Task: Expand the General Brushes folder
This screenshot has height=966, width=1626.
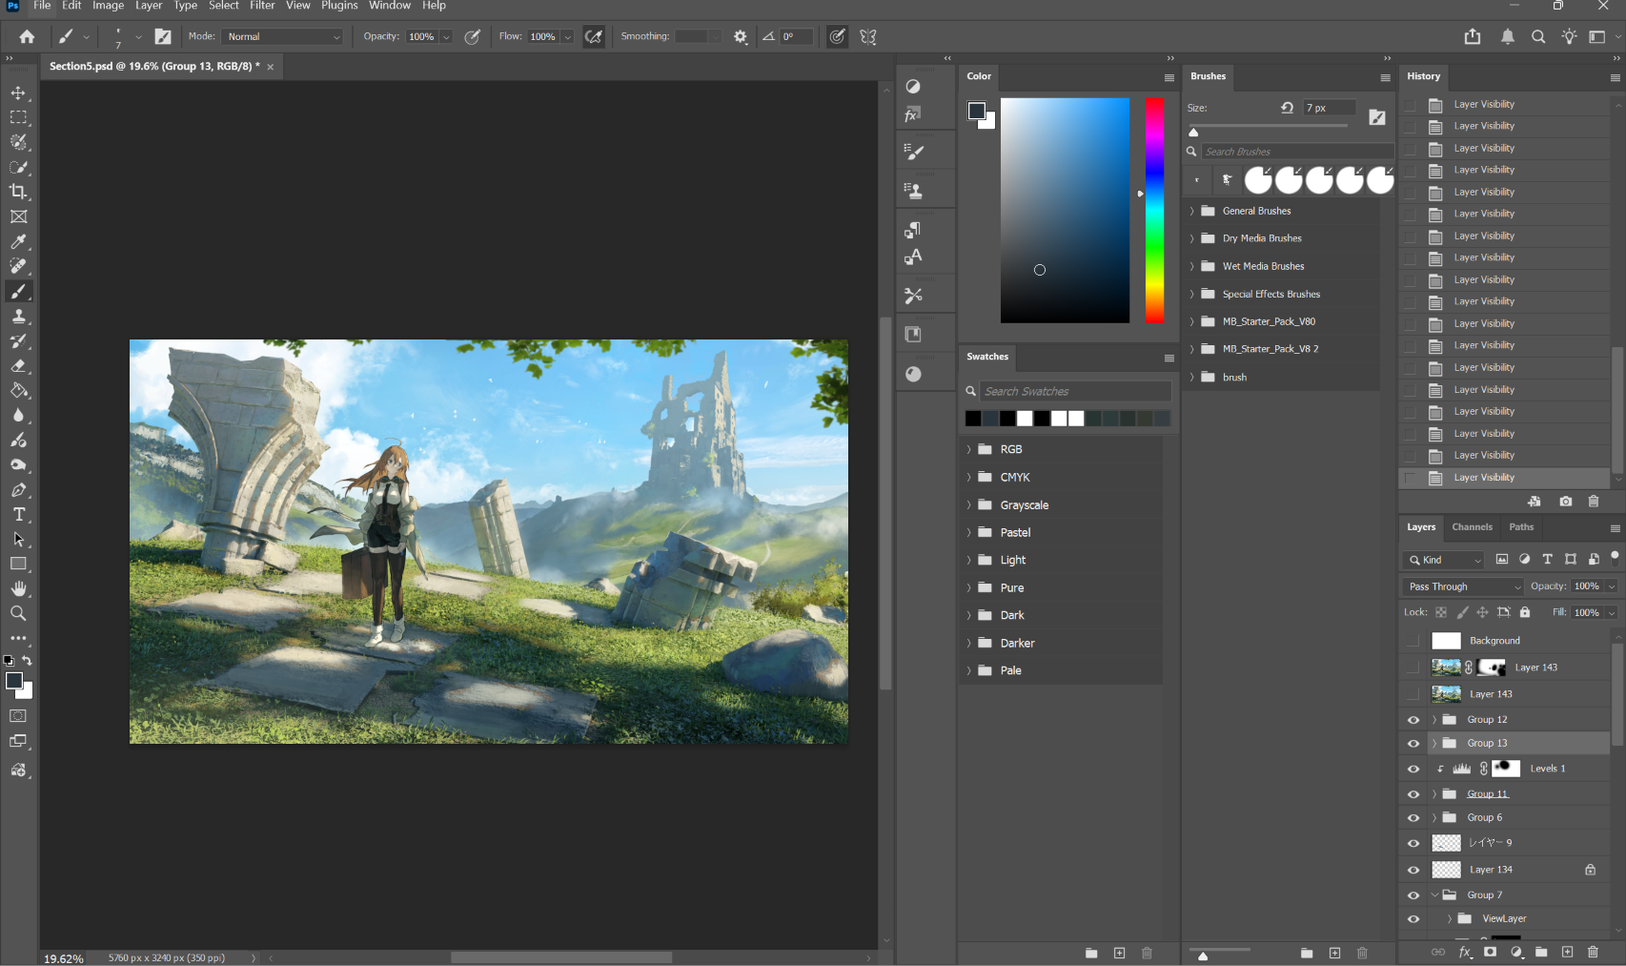Action: (x=1191, y=211)
